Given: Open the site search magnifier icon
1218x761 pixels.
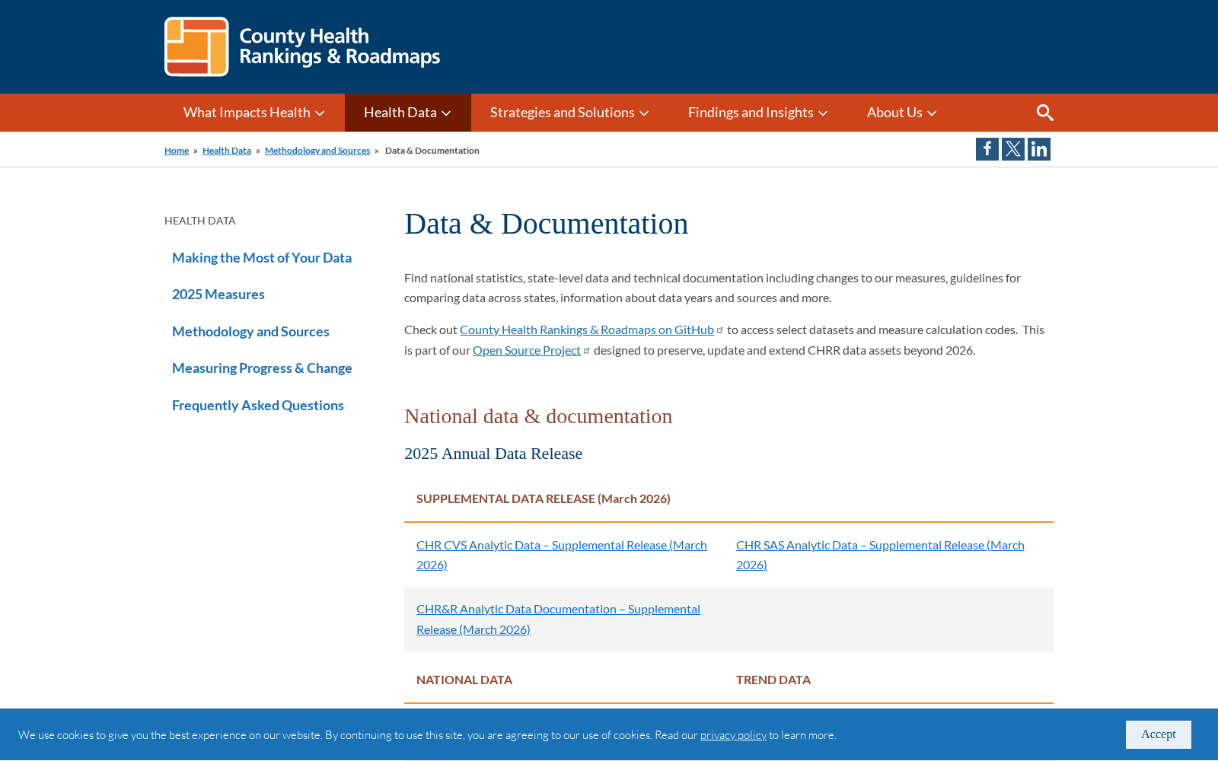Looking at the screenshot, I should pos(1045,113).
